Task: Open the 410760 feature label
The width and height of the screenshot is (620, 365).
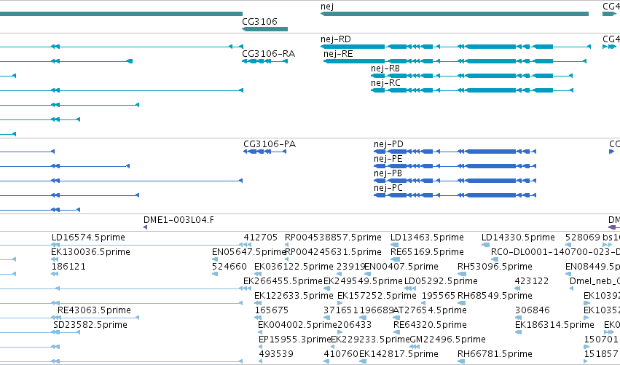Action: point(341,353)
